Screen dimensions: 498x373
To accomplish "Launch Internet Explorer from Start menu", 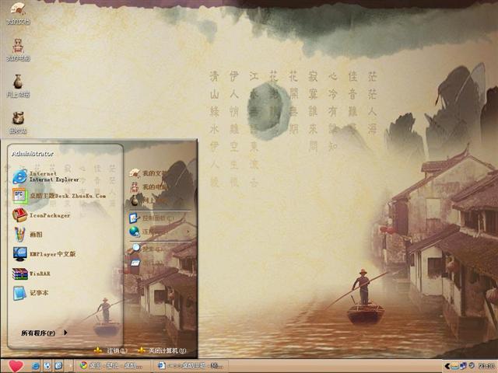I will 45,176.
